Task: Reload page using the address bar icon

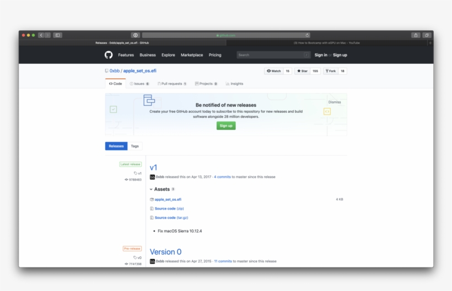Action: pyautogui.click(x=308, y=35)
